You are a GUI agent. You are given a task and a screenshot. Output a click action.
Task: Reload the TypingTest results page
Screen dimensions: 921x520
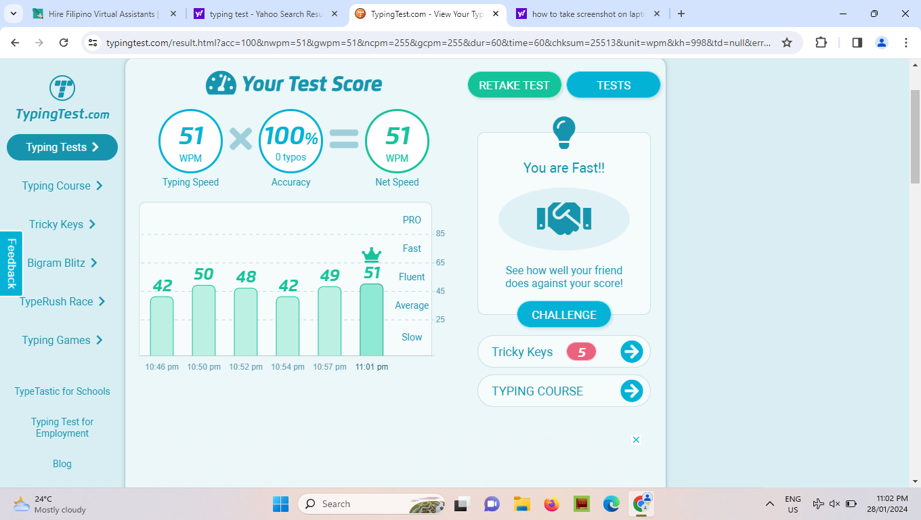pyautogui.click(x=64, y=43)
